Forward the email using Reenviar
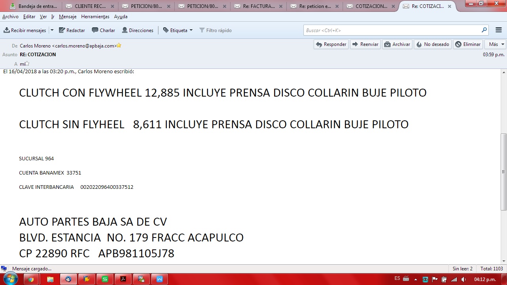Screen dimensions: 507x285 click(365, 44)
